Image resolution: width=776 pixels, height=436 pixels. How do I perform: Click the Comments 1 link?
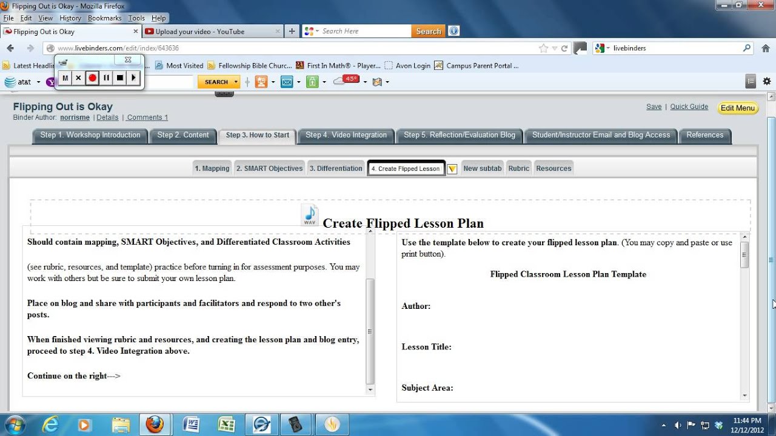pos(147,117)
